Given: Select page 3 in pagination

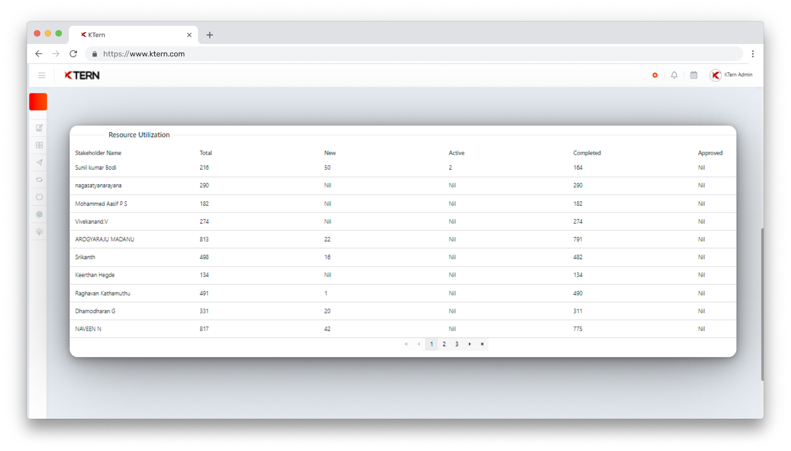Looking at the screenshot, I should [x=457, y=344].
